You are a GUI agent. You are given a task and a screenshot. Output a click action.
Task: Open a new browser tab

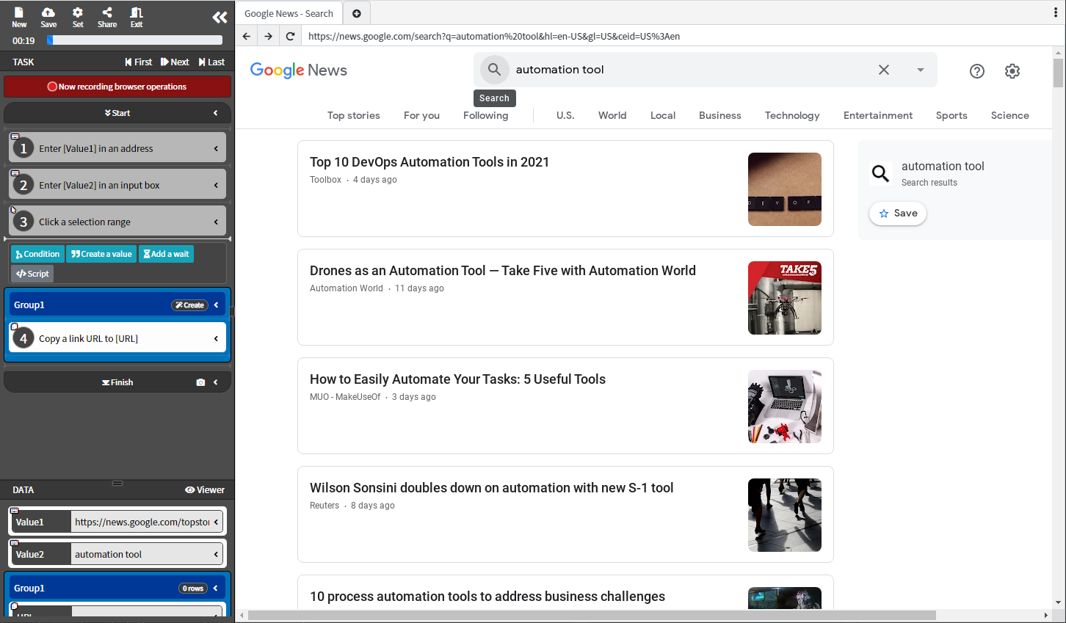pyautogui.click(x=357, y=13)
